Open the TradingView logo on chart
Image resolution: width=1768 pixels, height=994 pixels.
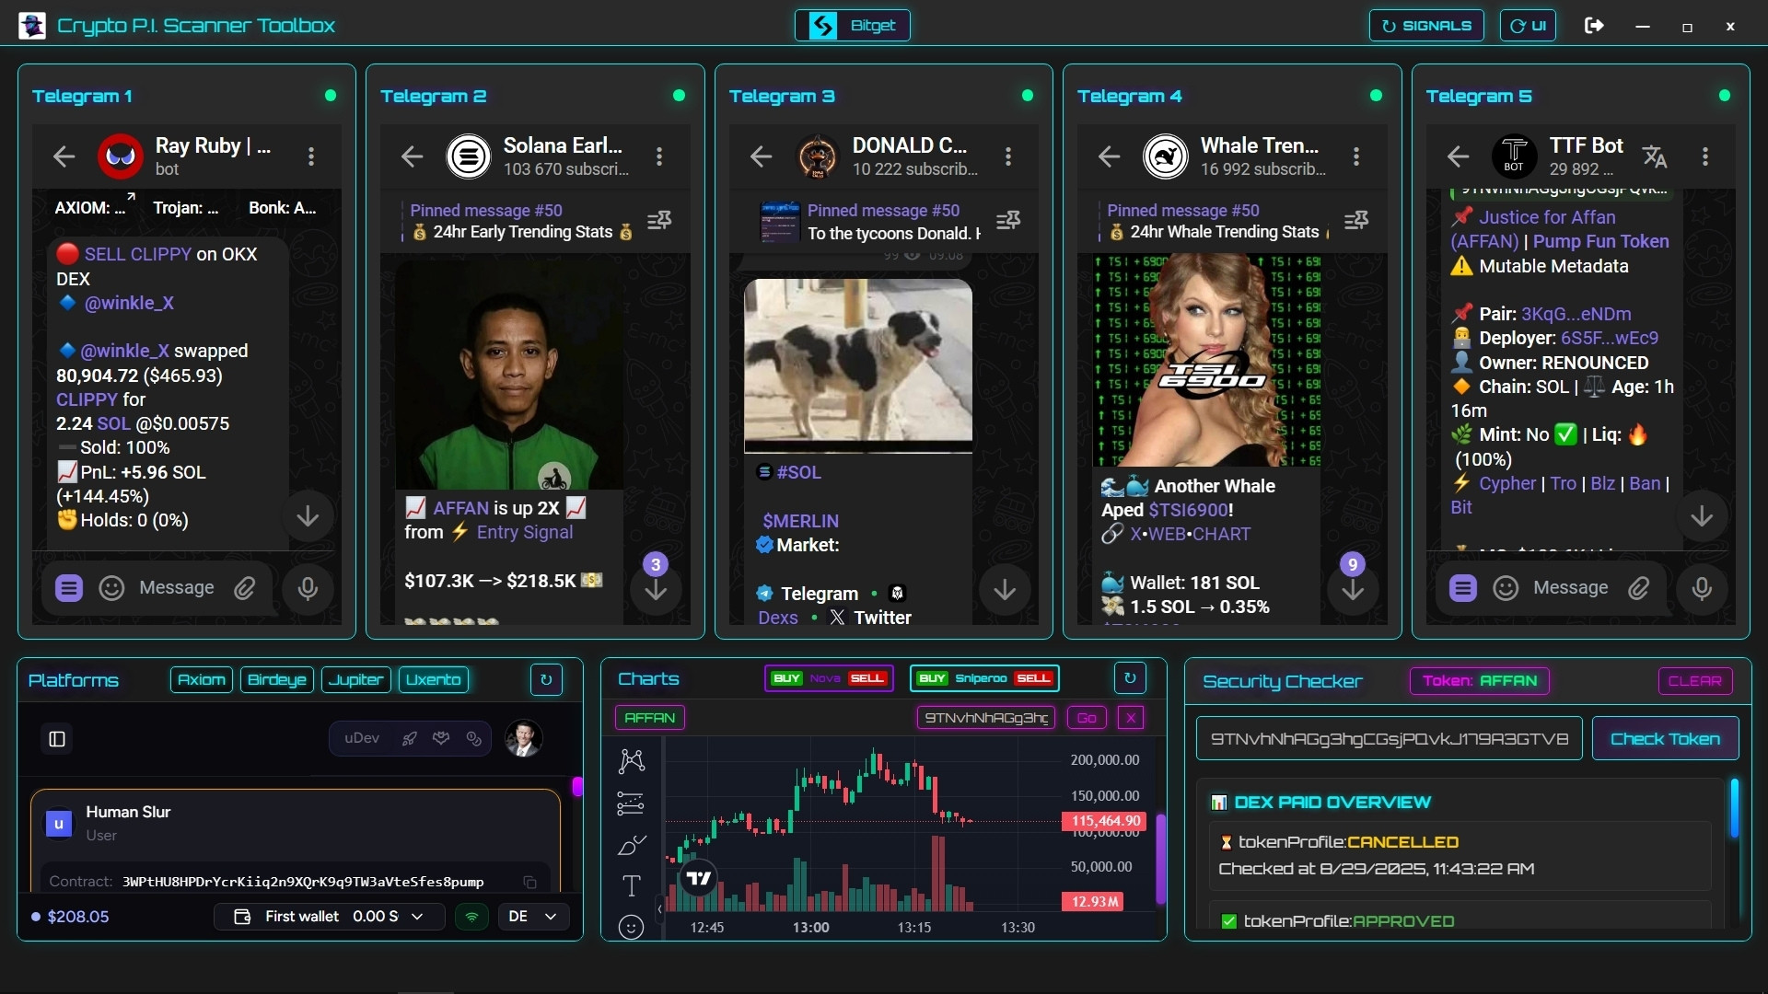click(x=699, y=878)
